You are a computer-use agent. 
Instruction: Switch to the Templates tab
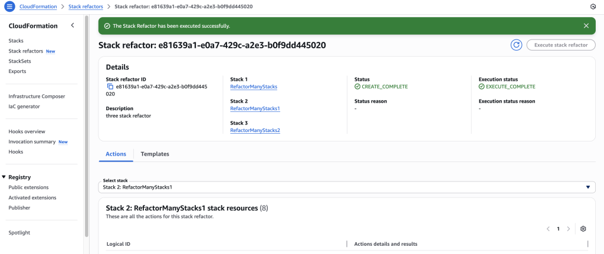[155, 154]
